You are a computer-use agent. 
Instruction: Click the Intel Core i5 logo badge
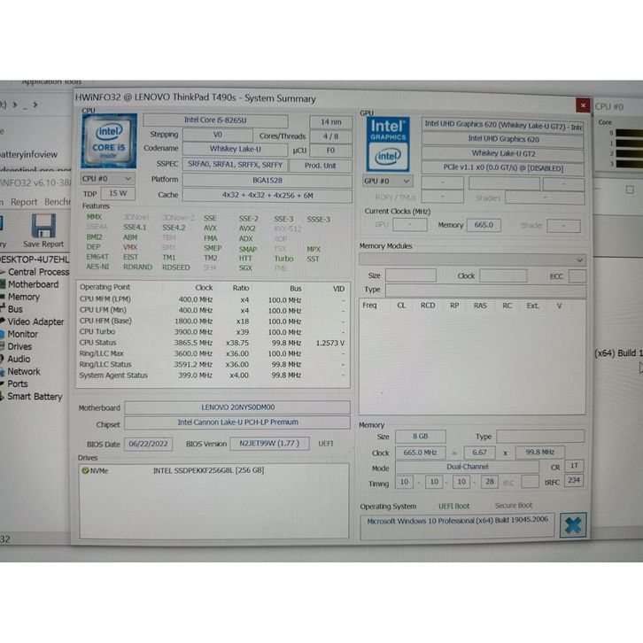tap(109, 141)
